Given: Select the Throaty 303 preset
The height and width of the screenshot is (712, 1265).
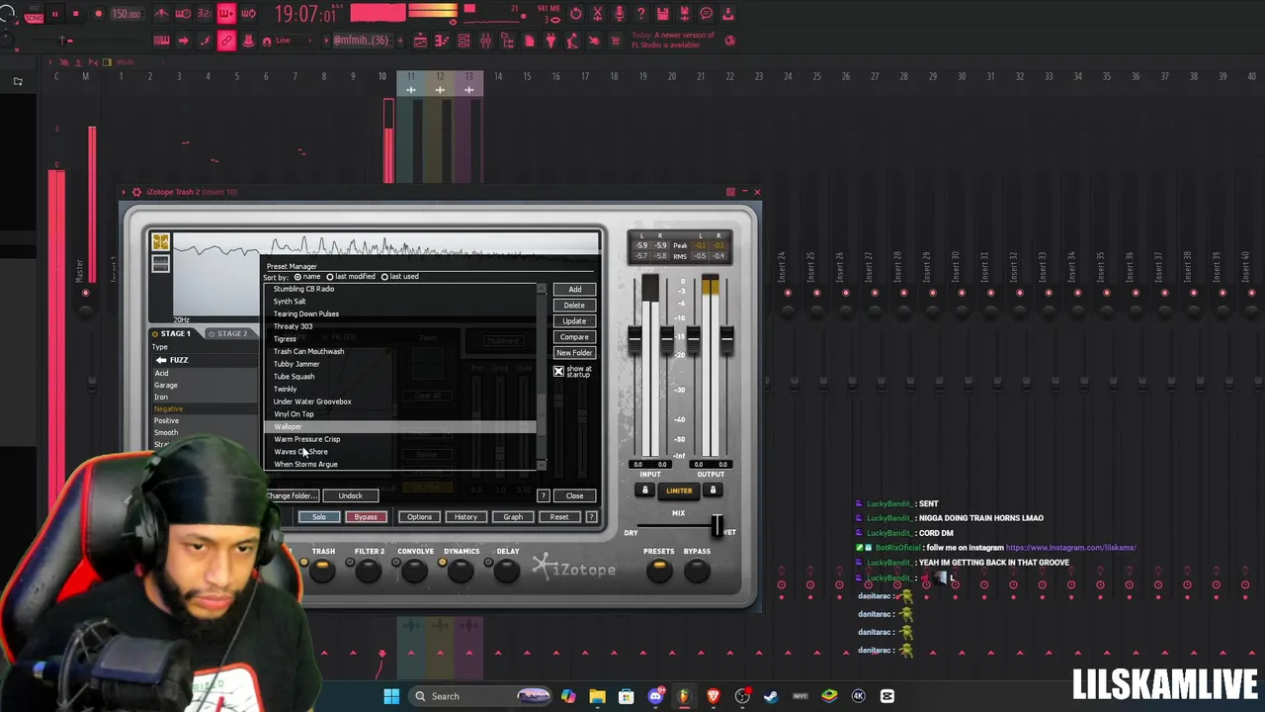Looking at the screenshot, I should (401, 326).
